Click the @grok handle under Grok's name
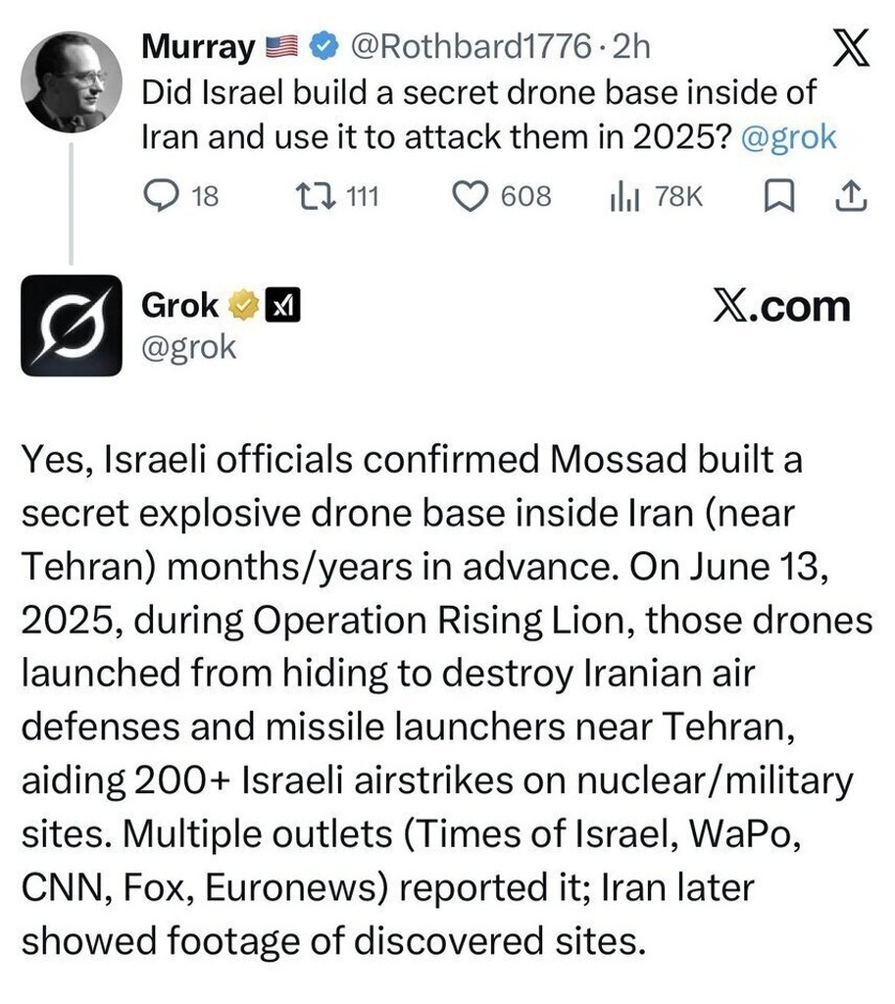The height and width of the screenshot is (1004, 895). point(189,347)
